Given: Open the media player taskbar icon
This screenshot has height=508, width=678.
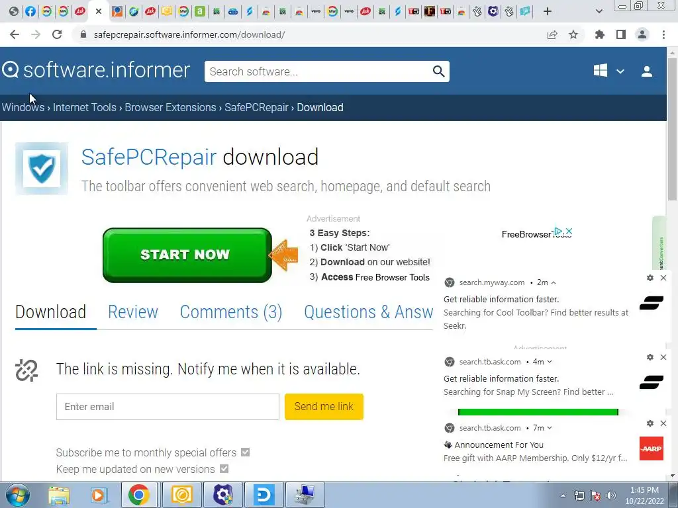Looking at the screenshot, I should coord(99,495).
